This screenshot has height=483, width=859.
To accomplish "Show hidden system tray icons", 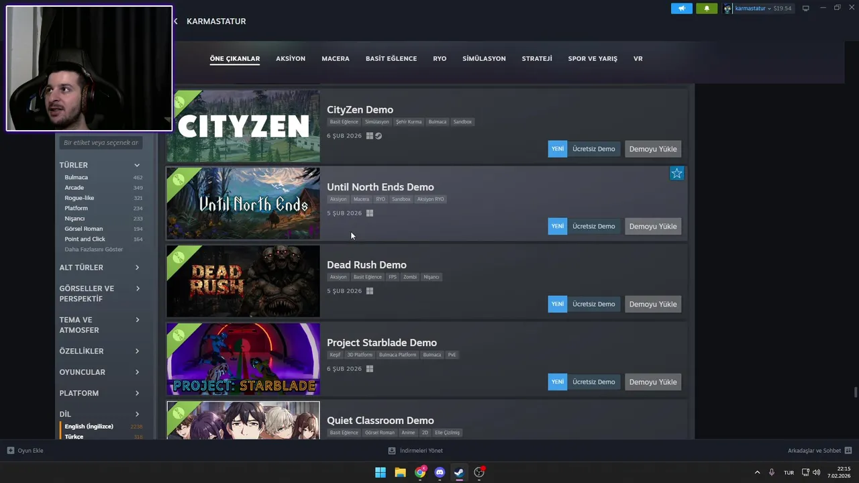I will point(757,472).
